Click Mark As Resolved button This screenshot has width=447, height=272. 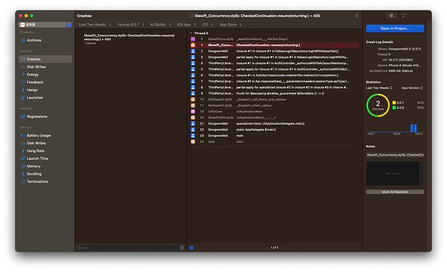point(395,192)
